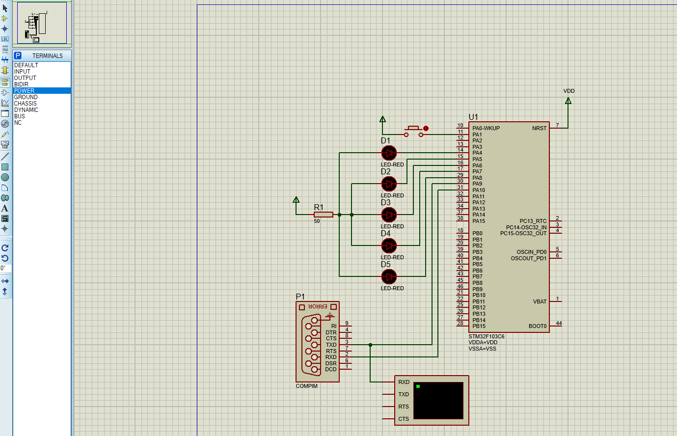Click the X-Mirror horizontal flip icon
Screen dimensions: 677x436
click(5, 281)
